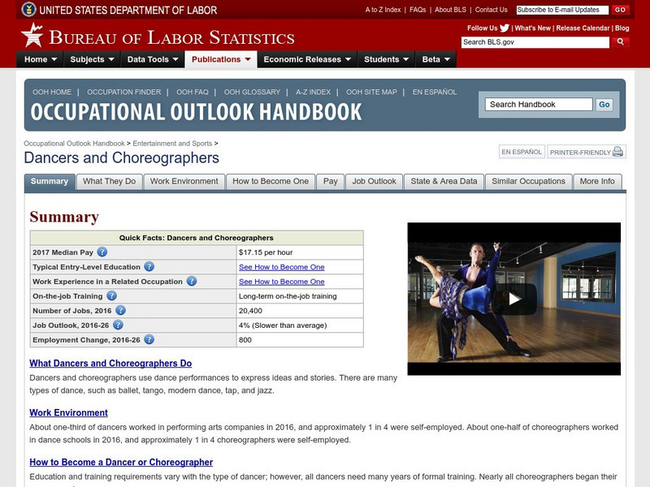This screenshot has width=650, height=487.
Task: Open the Data Tools dropdown
Action: [153, 59]
